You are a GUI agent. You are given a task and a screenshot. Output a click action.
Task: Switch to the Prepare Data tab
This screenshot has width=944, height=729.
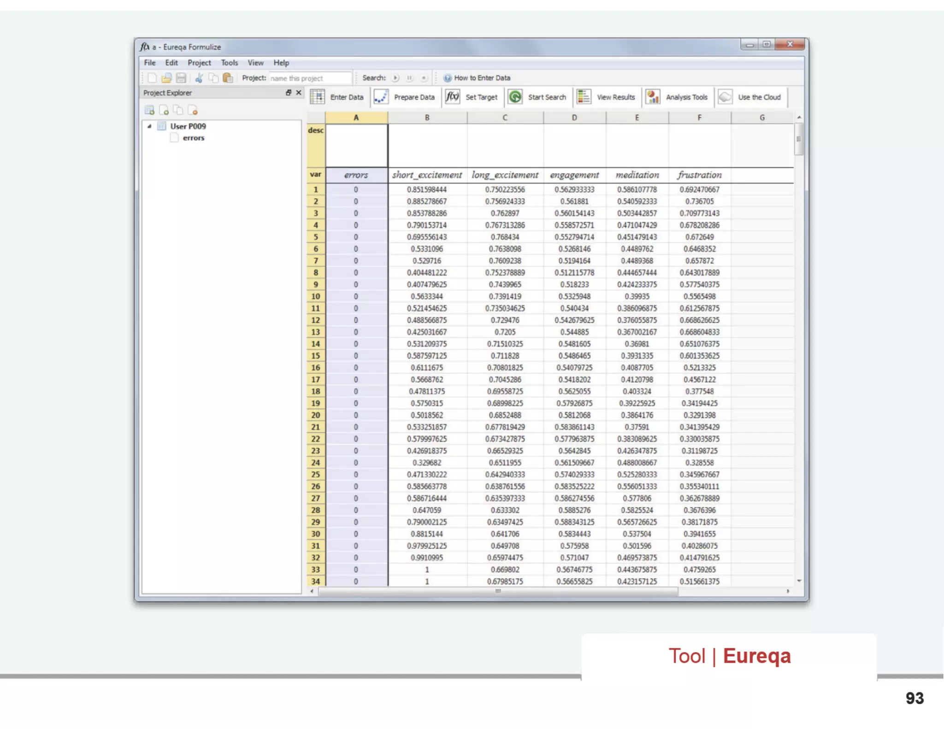tap(406, 97)
